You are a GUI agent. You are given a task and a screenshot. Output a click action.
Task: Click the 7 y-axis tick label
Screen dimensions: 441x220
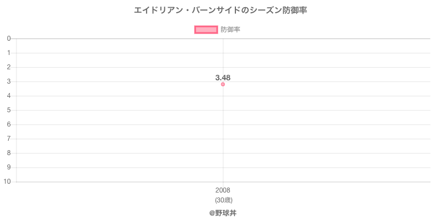9,139
